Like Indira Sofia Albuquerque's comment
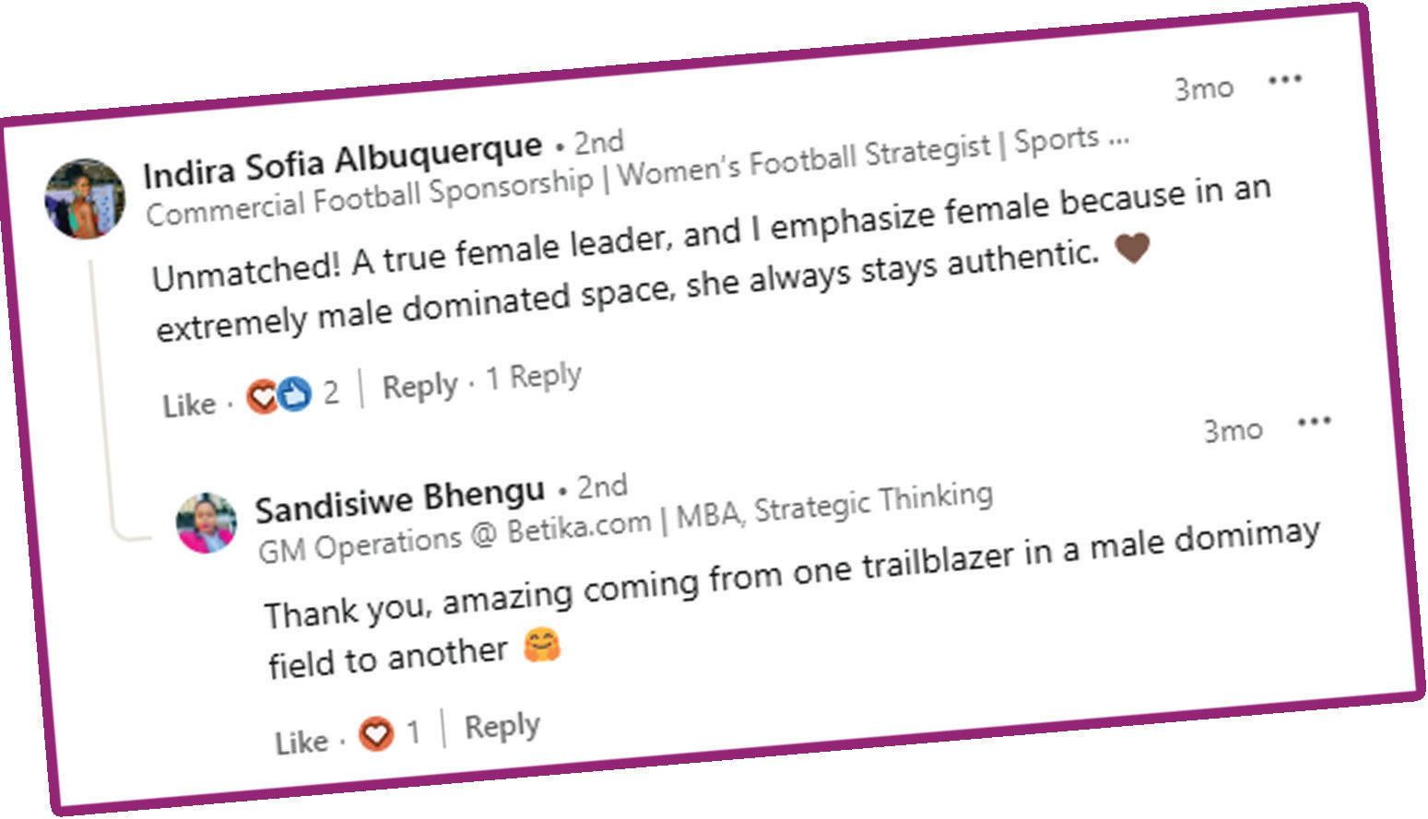The image size is (1428, 819). coord(189,404)
